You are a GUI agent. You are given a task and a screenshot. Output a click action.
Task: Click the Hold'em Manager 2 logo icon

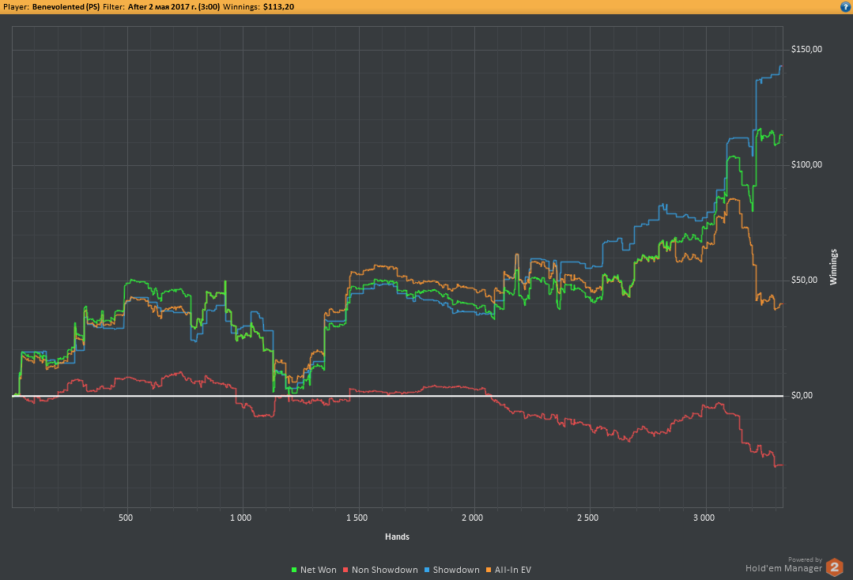click(835, 567)
